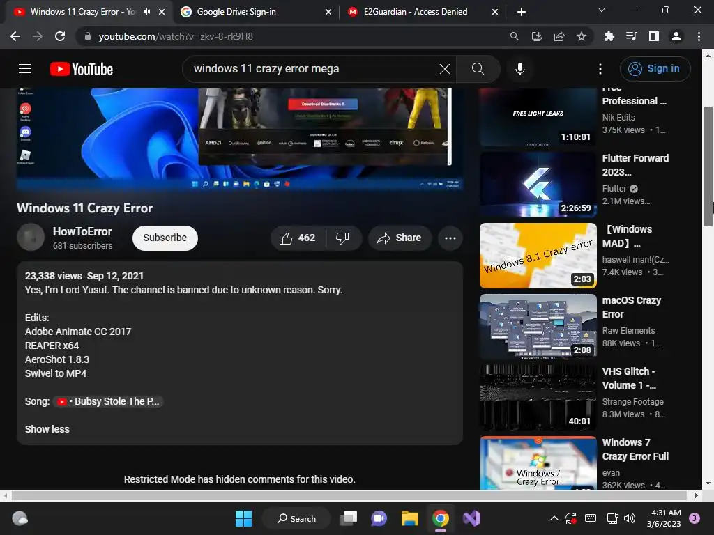Click the Sign in button
Image resolution: width=714 pixels, height=535 pixels.
point(655,69)
